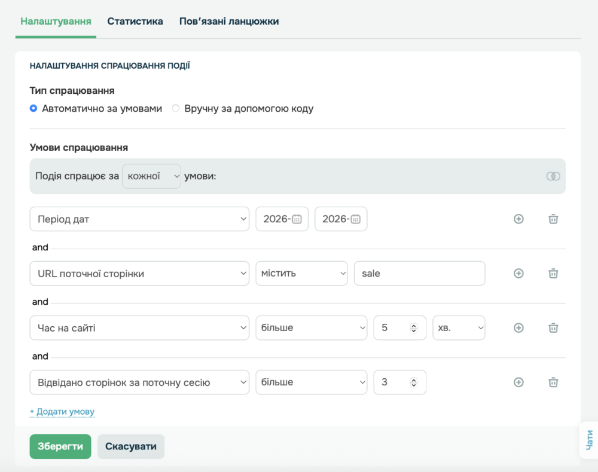The width and height of the screenshot is (598, 472).
Task: Open the хв. time unit dropdown
Action: coord(459,327)
